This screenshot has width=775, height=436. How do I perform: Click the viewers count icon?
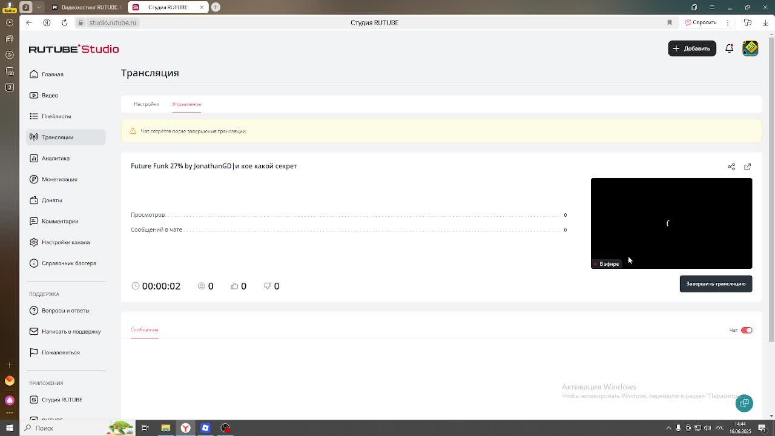tap(202, 286)
